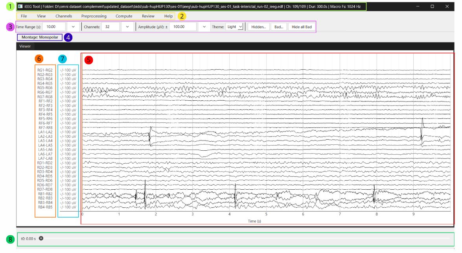The height and width of the screenshot is (253, 462).
Task: Select channel label RF1-RF2
Action: coord(45,101)
